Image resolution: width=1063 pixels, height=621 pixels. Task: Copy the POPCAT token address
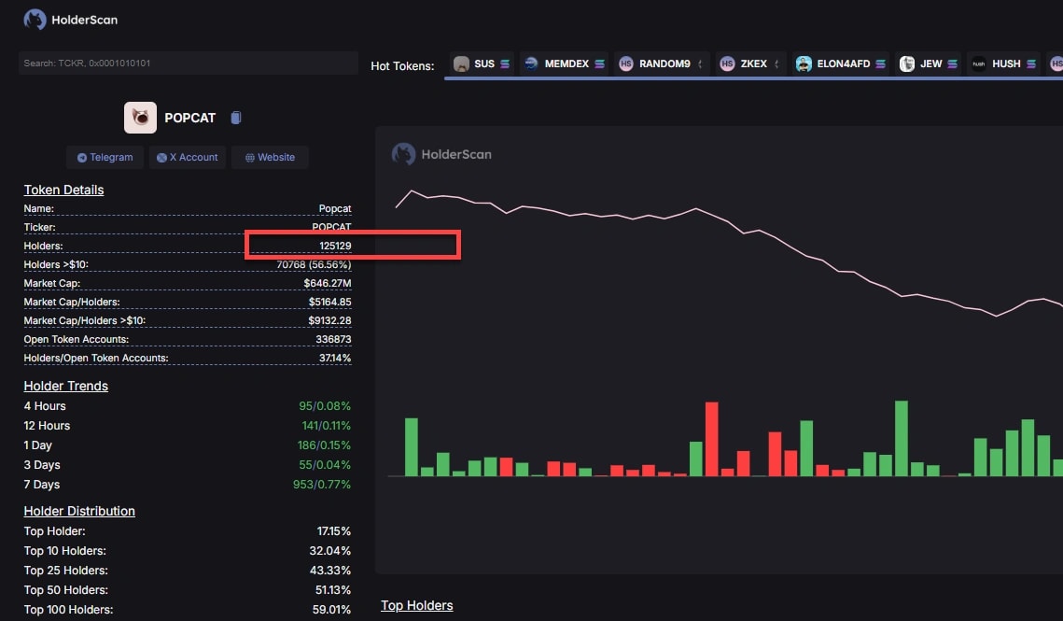(236, 118)
